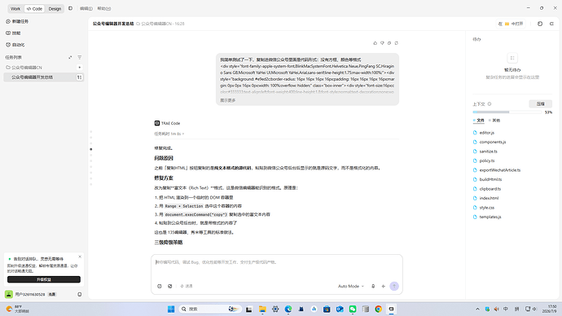Select the 公众号编辑器开发总结 task

point(43,77)
